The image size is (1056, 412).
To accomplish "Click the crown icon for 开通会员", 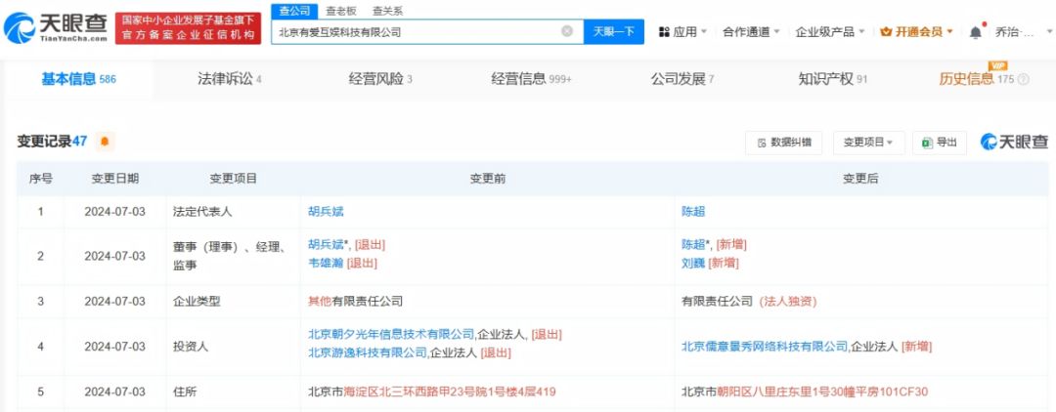I will pyautogui.click(x=886, y=31).
